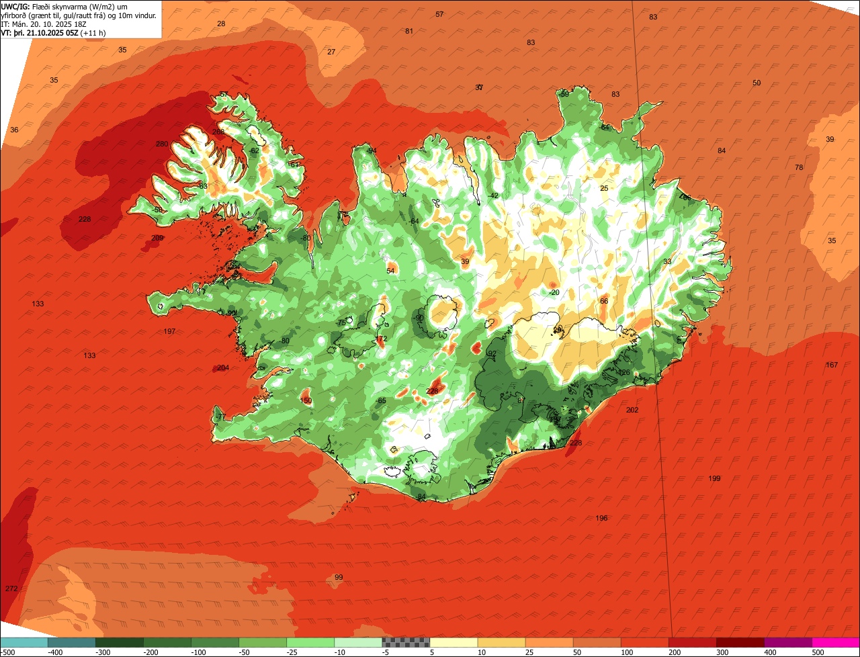Screen dimensions: 860x657
Task: Click the pale yellow legend swatch between 5 and 10
Action: 454,642
